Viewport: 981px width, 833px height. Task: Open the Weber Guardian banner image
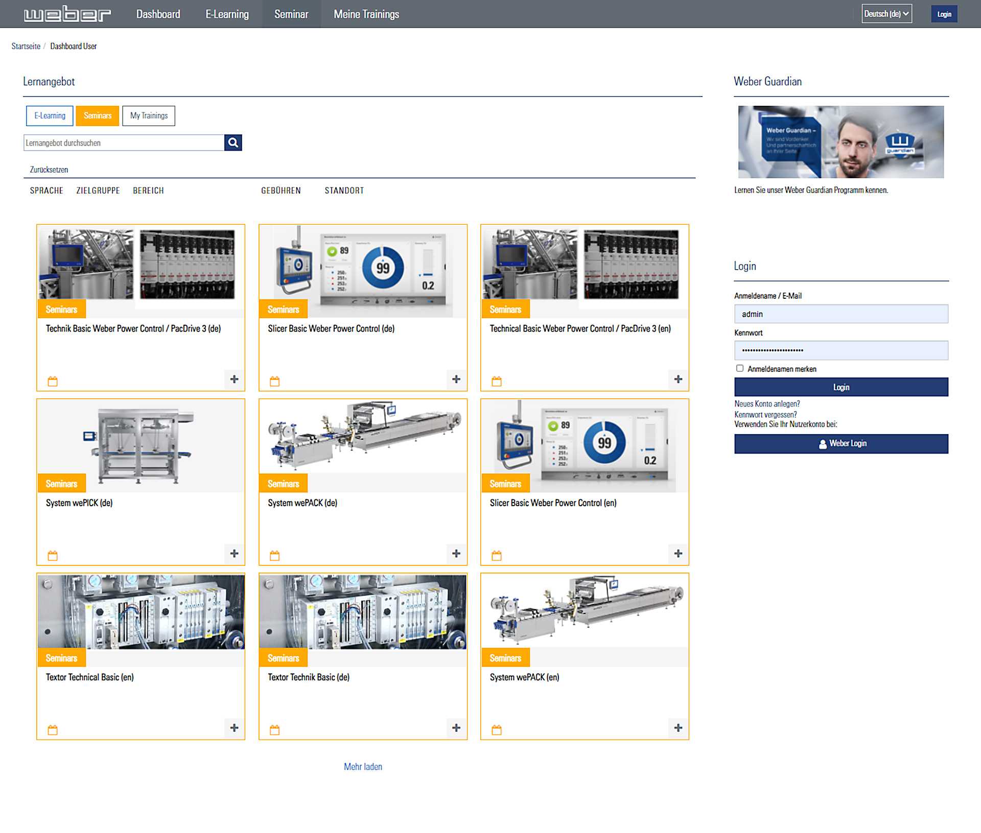[x=841, y=142]
